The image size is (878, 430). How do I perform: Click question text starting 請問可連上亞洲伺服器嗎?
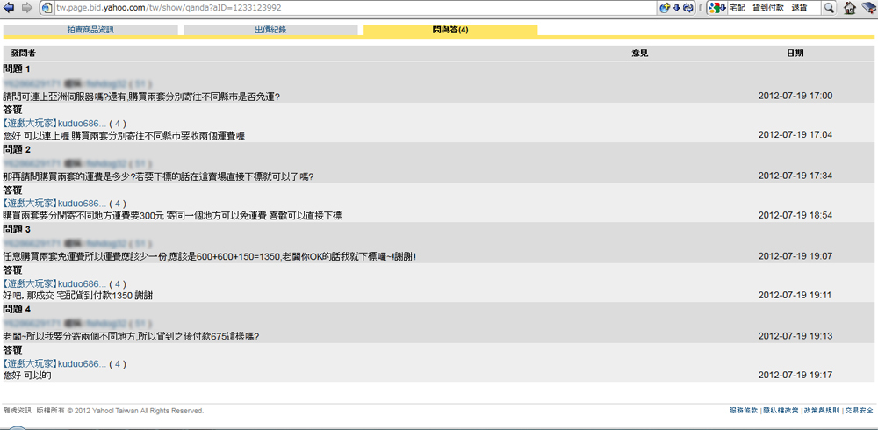tap(141, 97)
